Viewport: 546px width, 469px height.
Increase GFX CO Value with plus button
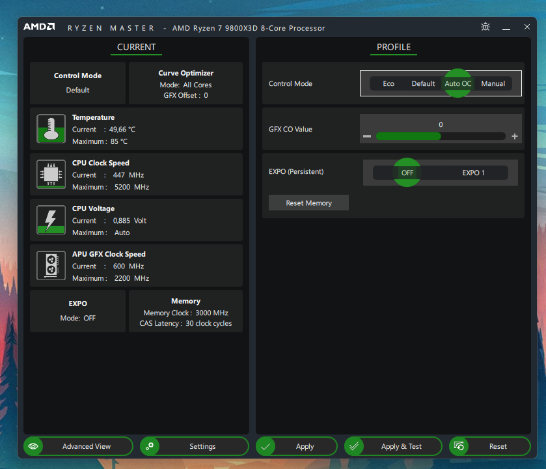pos(515,136)
